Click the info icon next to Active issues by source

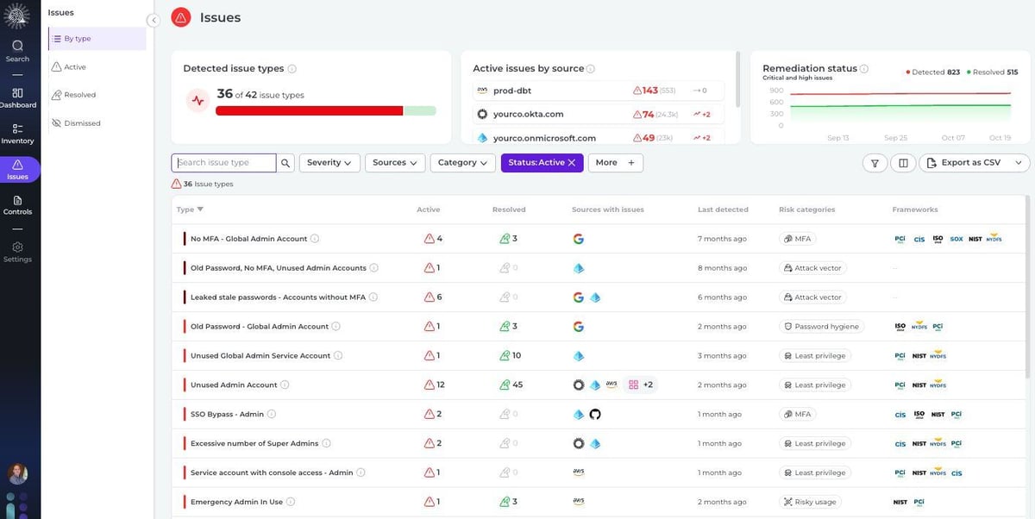coord(591,69)
